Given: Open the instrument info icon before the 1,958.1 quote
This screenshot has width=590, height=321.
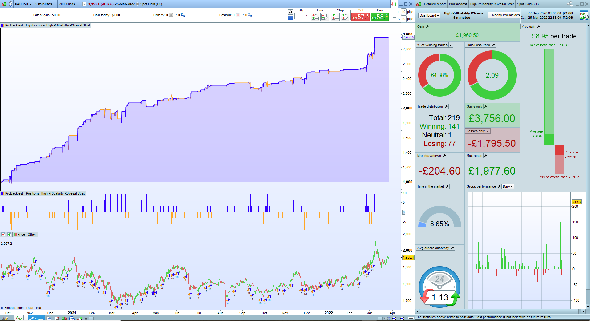Looking at the screenshot, I should point(84,4).
